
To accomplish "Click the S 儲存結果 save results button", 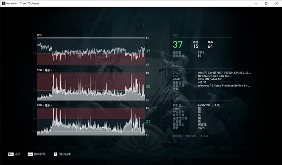I will click(x=62, y=154).
